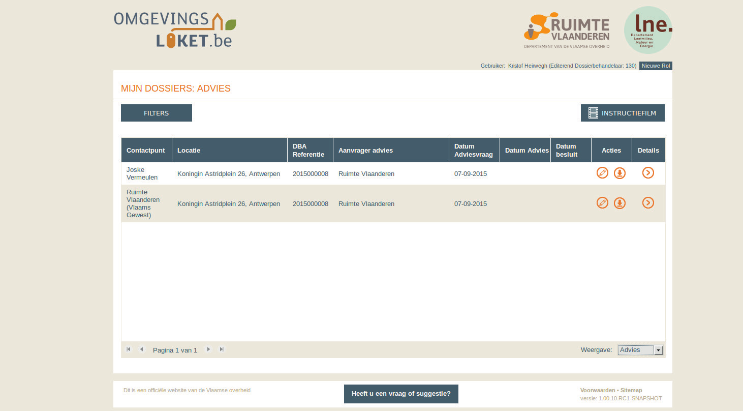The width and height of the screenshot is (743, 411).
Task: Sort by Datum Adviesvraag column header
Action: (474, 150)
